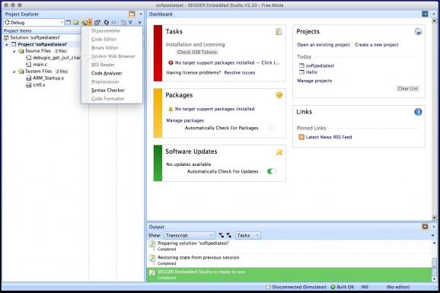The height and width of the screenshot is (293, 440).
Task: Click the funnel filter icon in explorer toolbar
Action: 130,23
